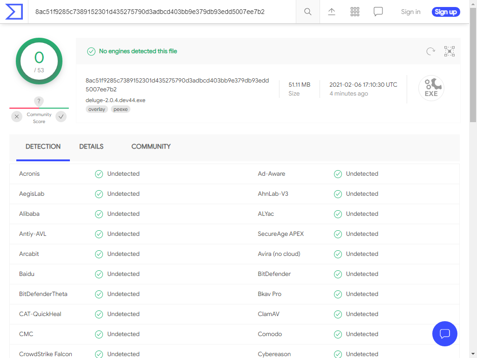Click the CrowdStrike Falcon engine name
This screenshot has width=477, height=358.
coord(46,354)
